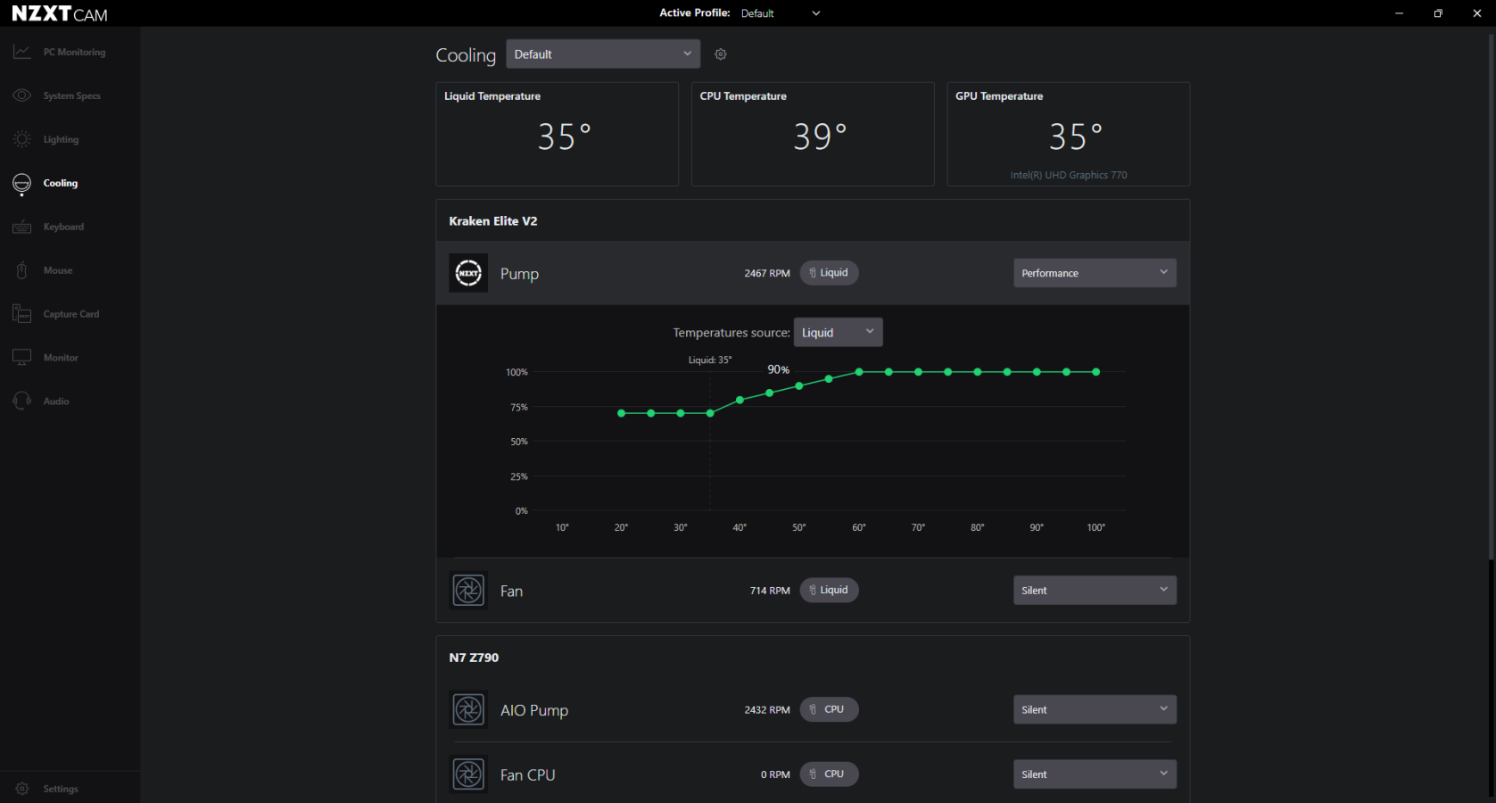This screenshot has height=803, width=1496.
Task: Open System Specs in the sidebar
Action: tap(71, 96)
